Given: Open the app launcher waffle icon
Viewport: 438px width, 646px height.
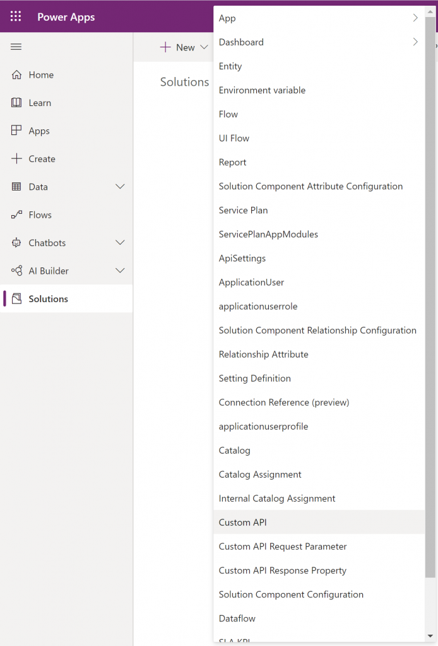Looking at the screenshot, I should coord(16,16).
